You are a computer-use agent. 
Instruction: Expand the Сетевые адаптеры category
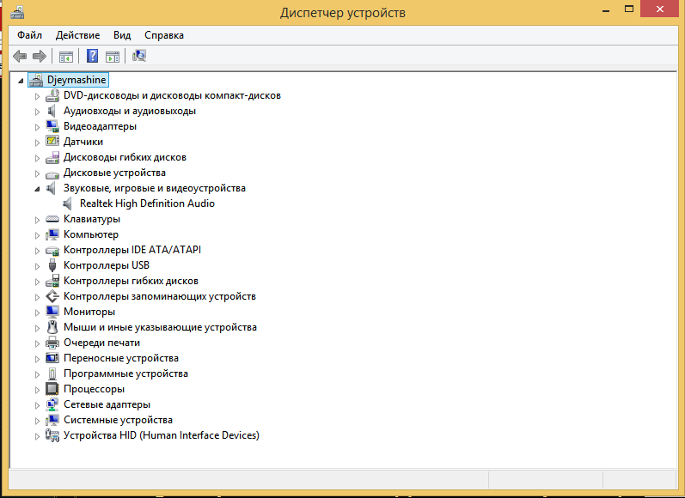[37, 404]
